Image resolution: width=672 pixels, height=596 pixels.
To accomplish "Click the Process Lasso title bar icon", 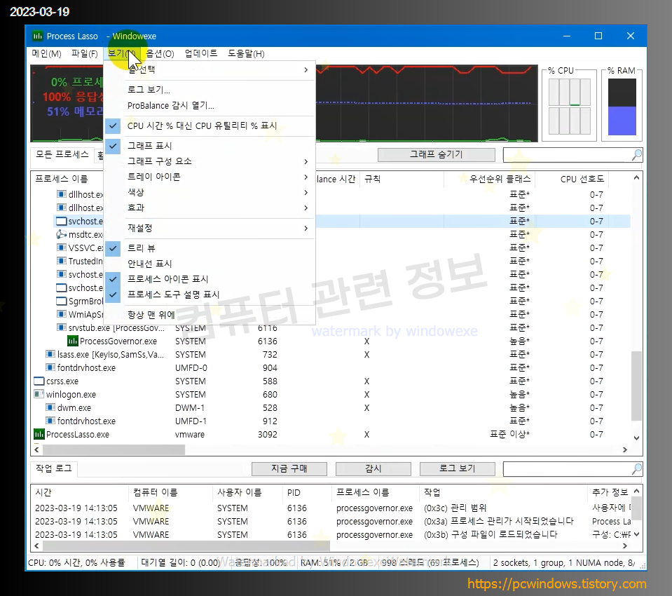I will tap(38, 36).
